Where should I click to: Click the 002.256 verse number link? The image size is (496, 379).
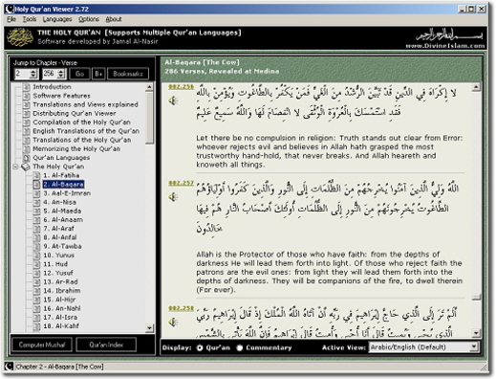coord(181,87)
